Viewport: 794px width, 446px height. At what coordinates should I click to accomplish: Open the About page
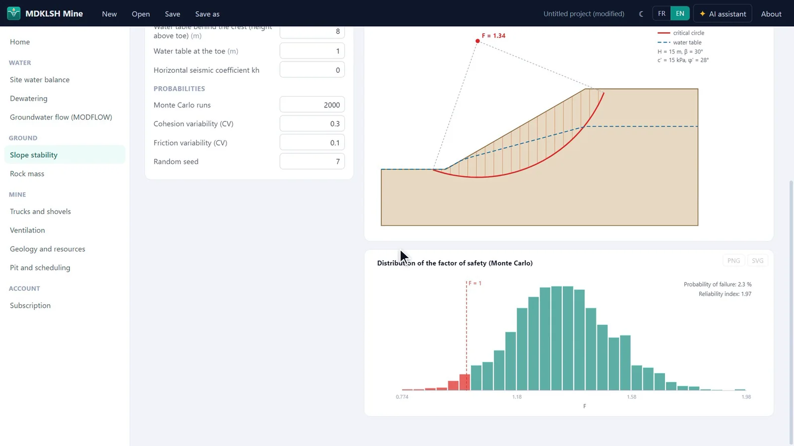click(771, 14)
